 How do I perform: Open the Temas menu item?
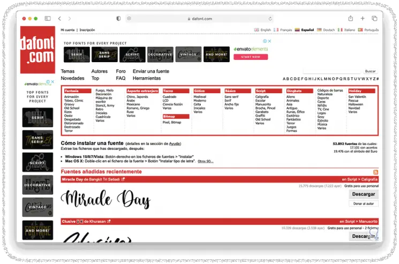[x=68, y=71]
